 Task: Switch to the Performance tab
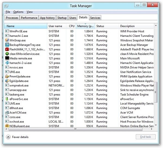coord(29,18)
